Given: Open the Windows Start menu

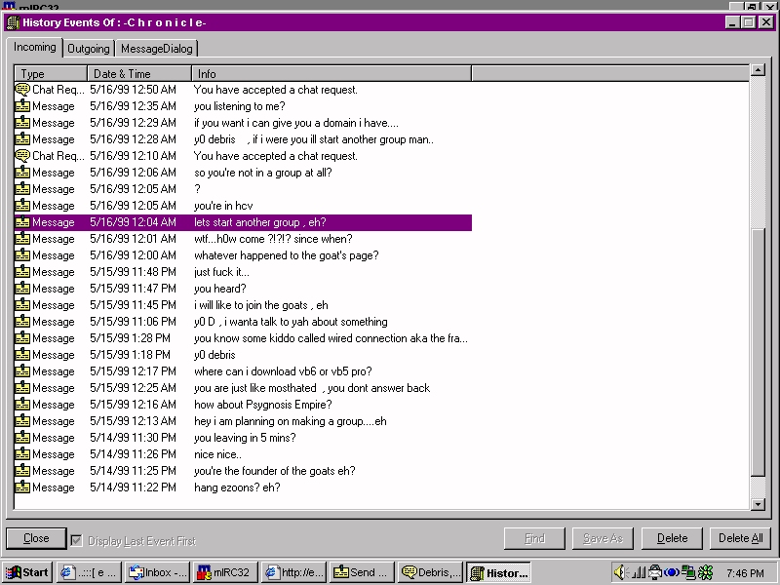Looking at the screenshot, I should (27, 572).
